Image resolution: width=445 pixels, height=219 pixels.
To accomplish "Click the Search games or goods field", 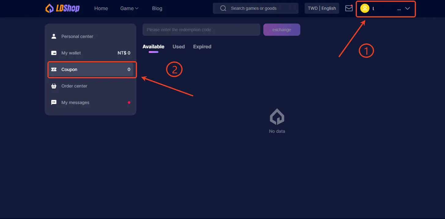I will pos(260,8).
